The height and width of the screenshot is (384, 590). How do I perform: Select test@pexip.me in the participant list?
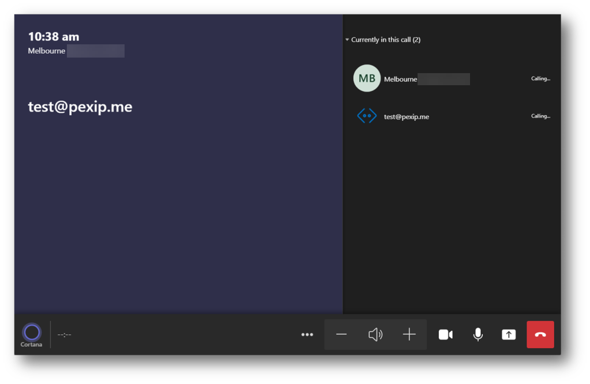tap(407, 117)
